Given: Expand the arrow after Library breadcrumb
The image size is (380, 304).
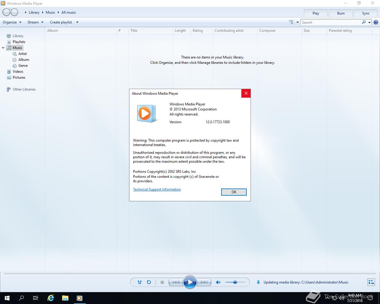Looking at the screenshot, I should coord(42,12).
